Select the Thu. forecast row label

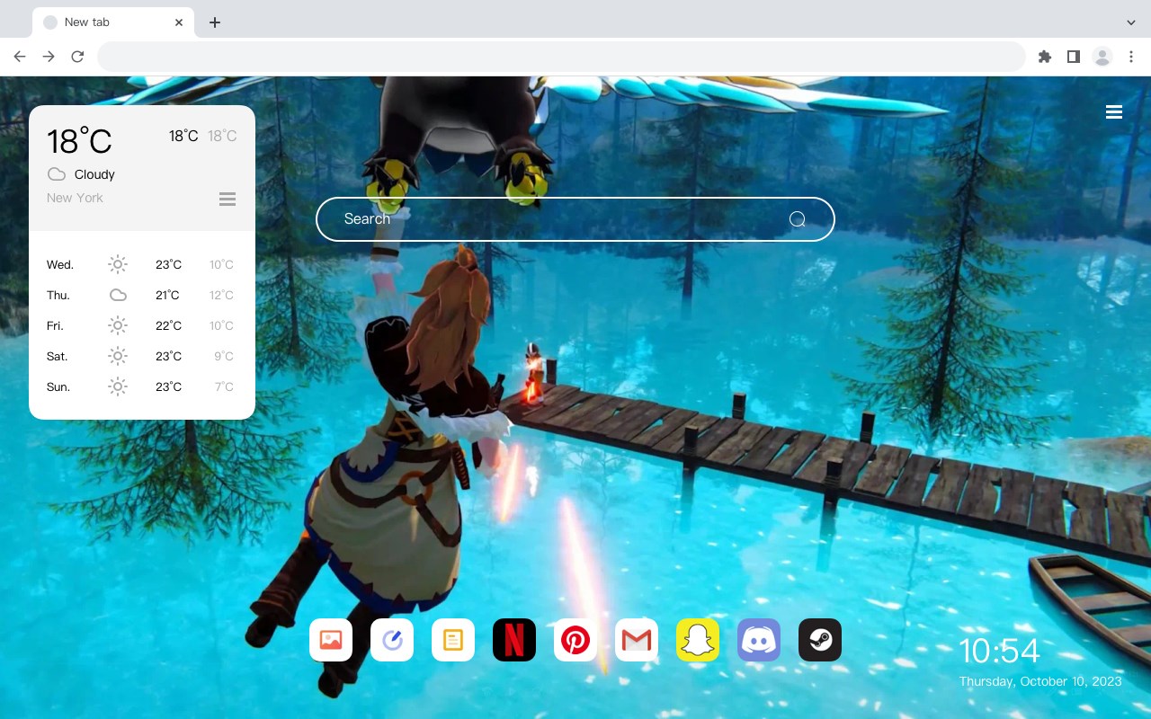click(58, 295)
